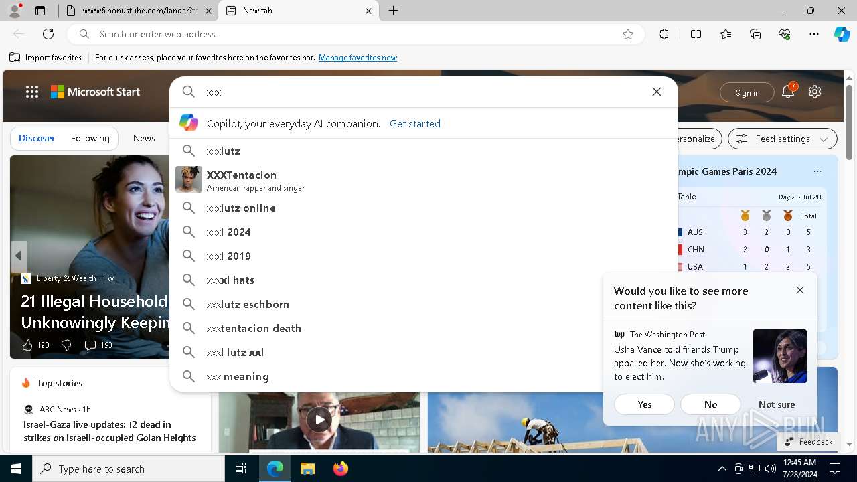Click the taskbar search box
Image resolution: width=857 pixels, height=482 pixels.
click(x=129, y=469)
